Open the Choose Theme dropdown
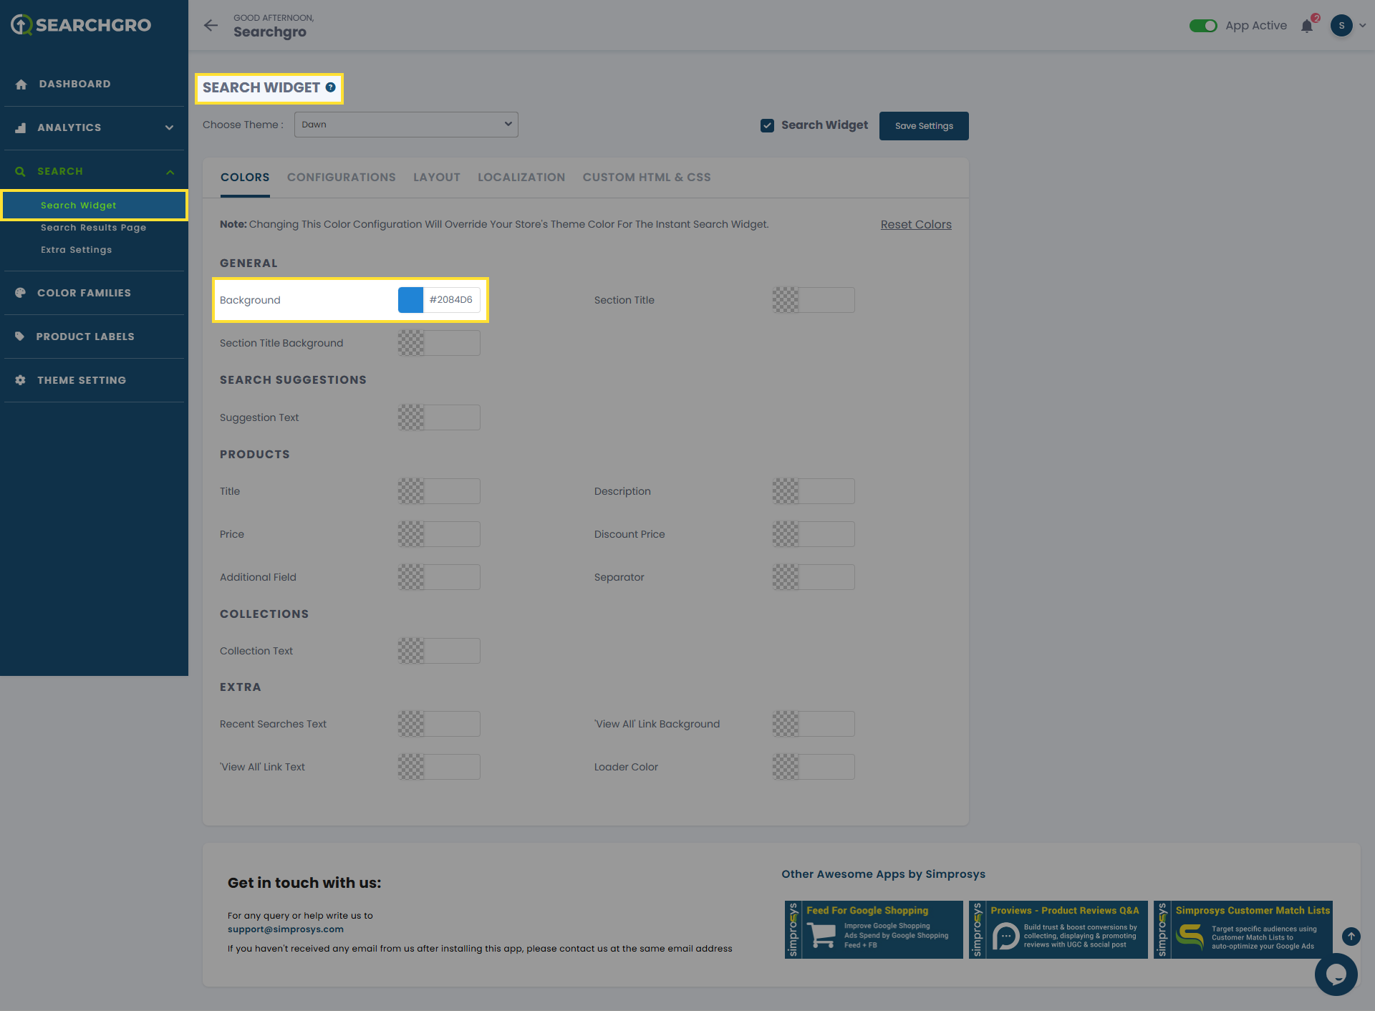 coord(406,125)
